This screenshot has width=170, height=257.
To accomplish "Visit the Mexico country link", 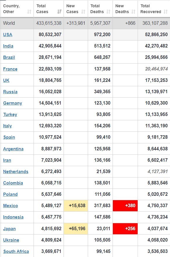I will (10, 206).
